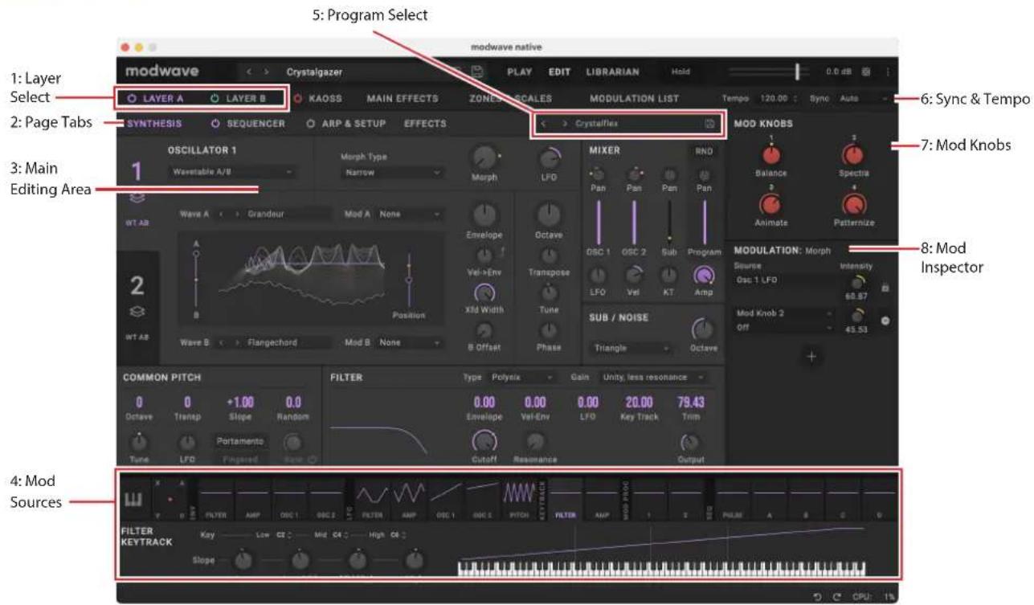This screenshot has width=1034, height=605.
Task: Open the MODULATION LIST tab
Action: [x=634, y=99]
